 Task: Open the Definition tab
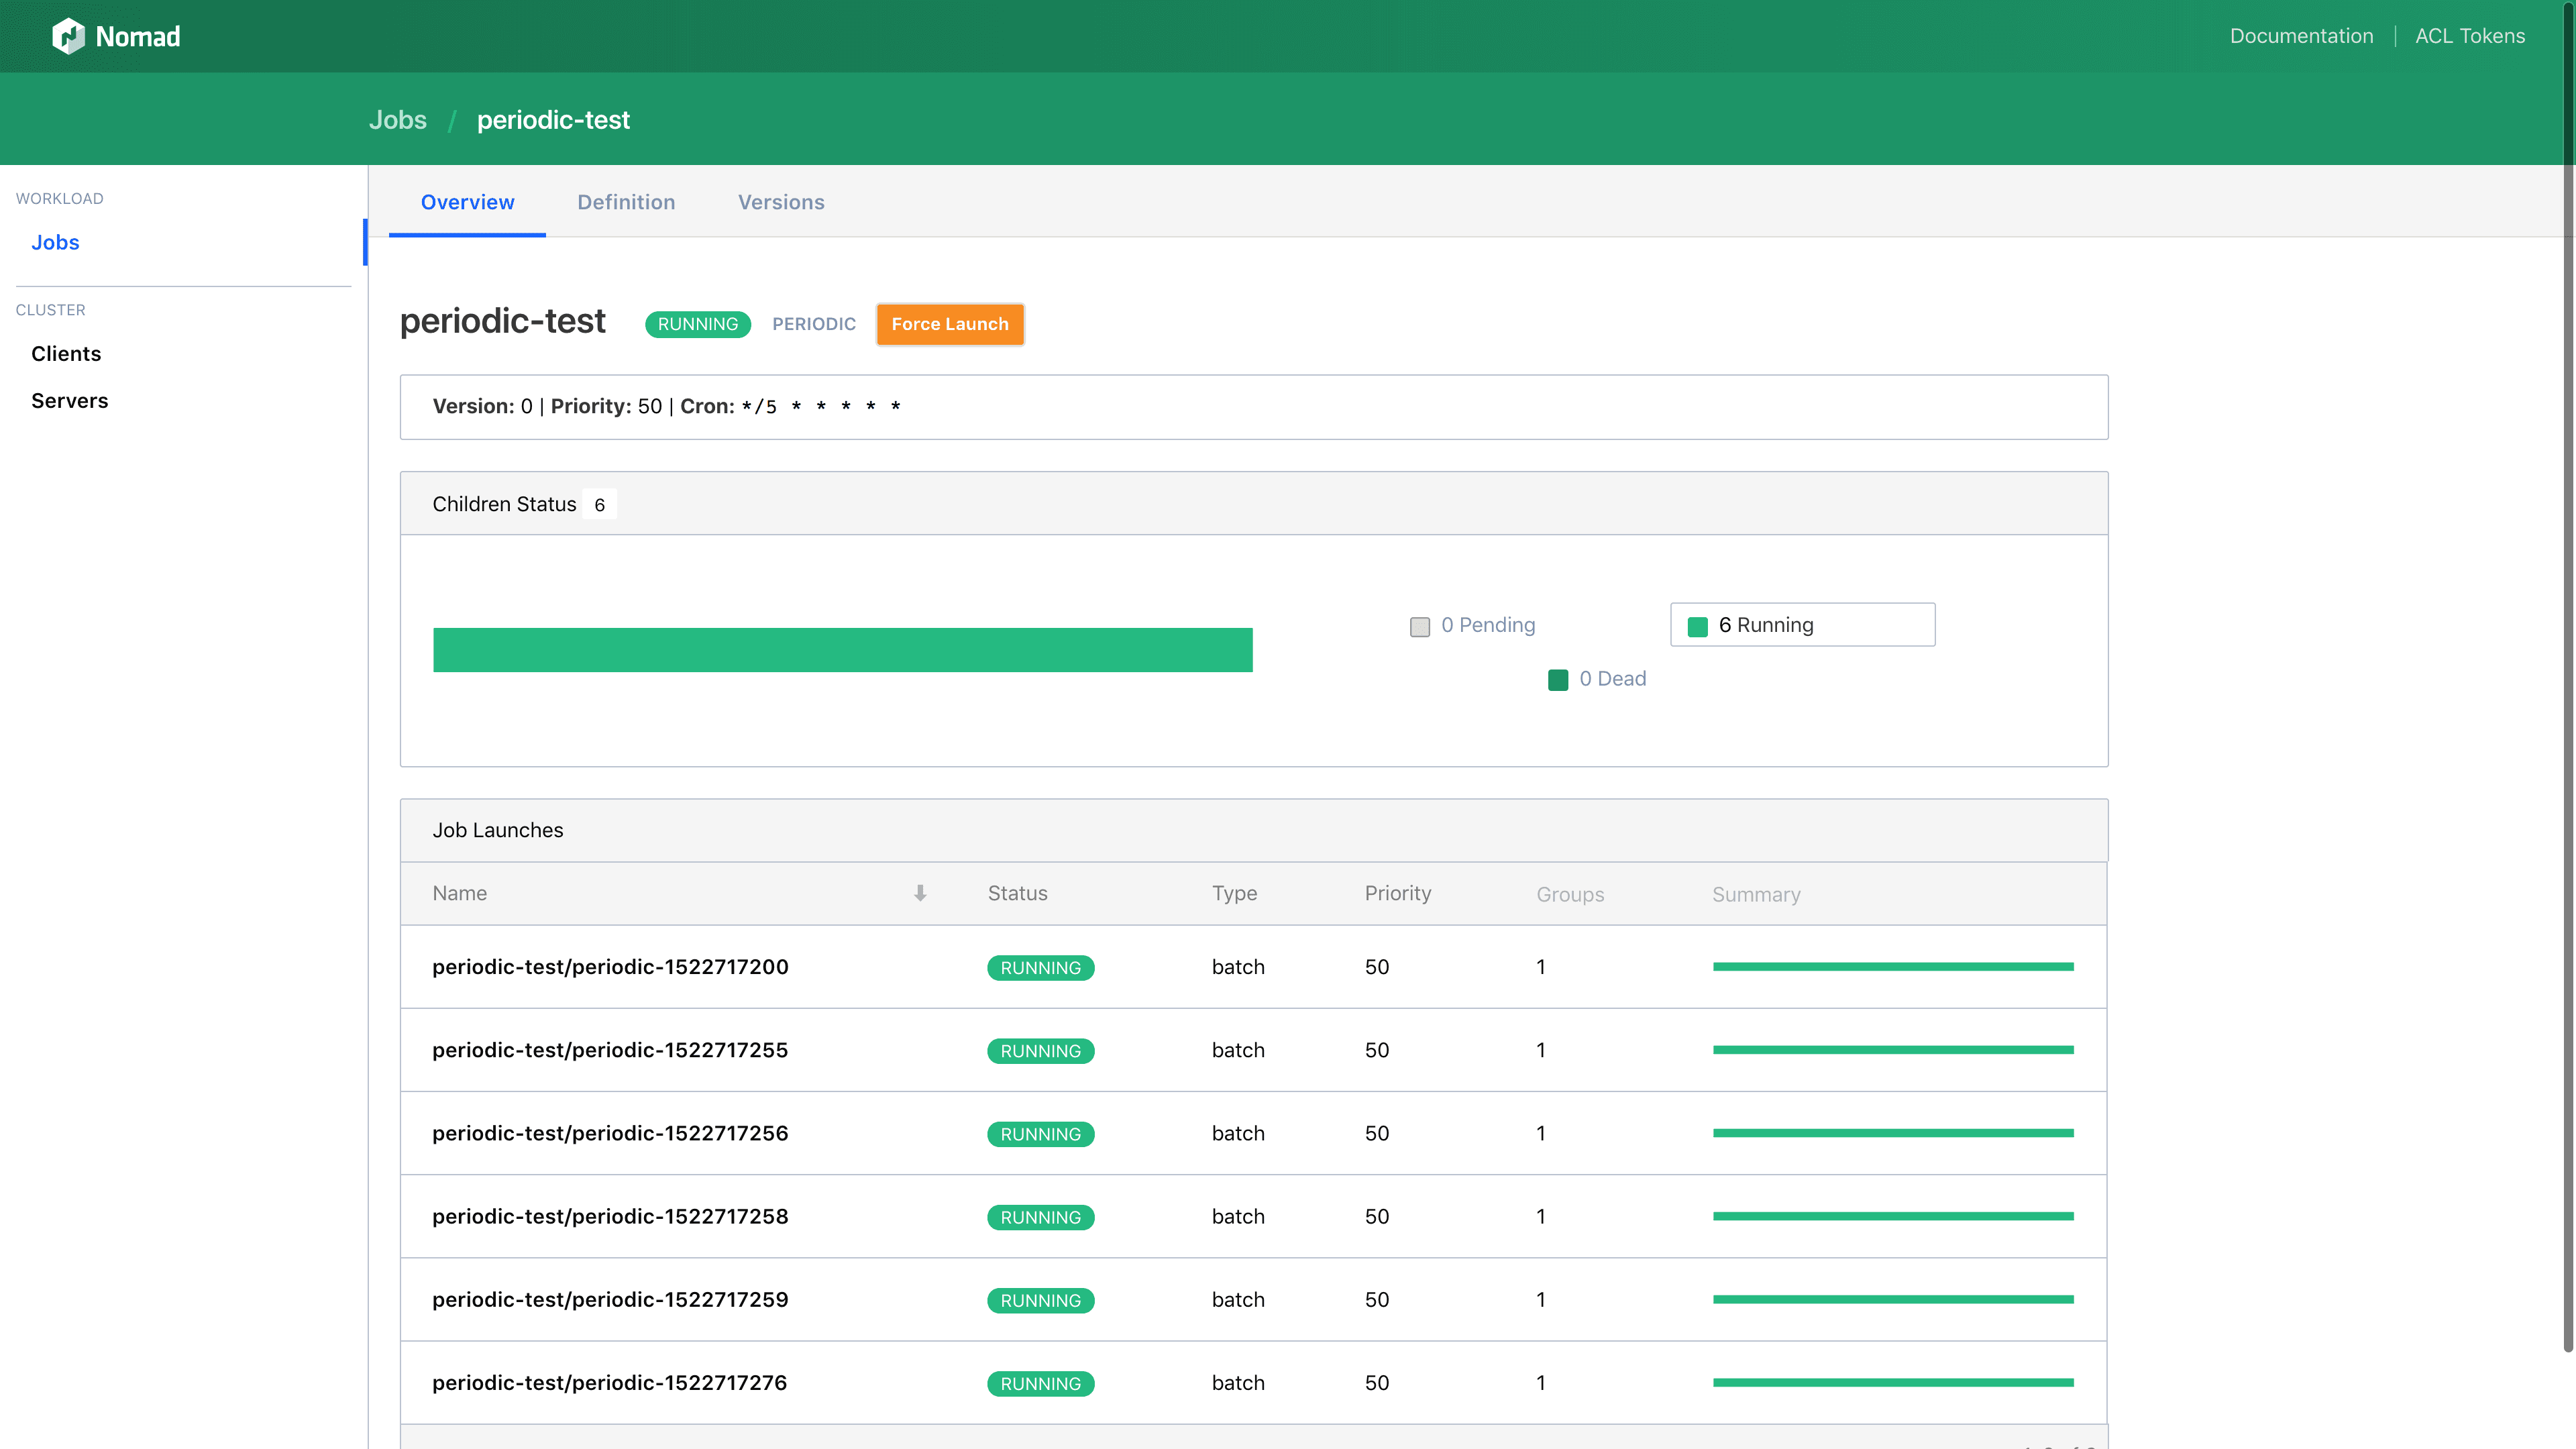626,202
